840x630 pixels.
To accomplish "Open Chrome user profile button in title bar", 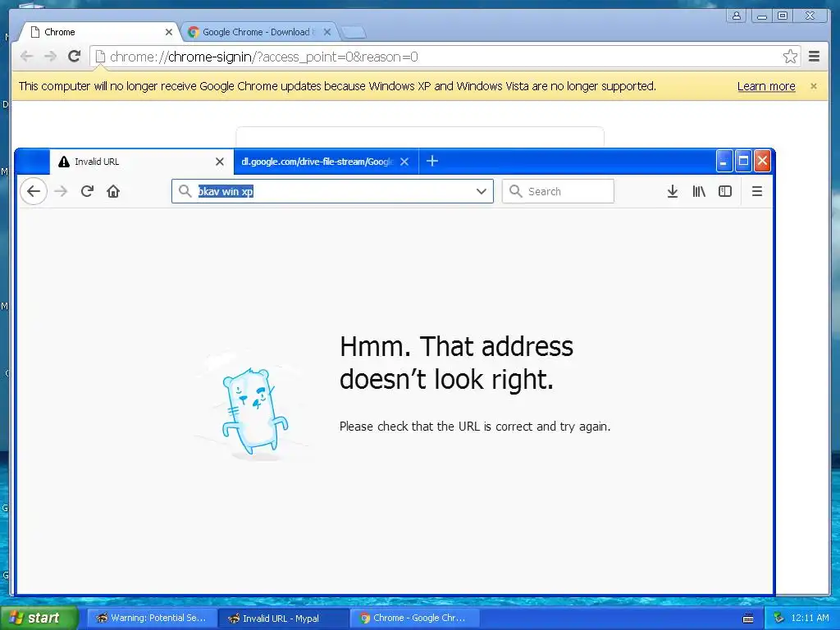I will [x=737, y=16].
